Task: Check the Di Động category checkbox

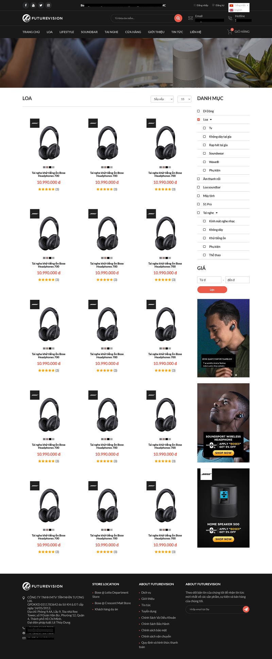Action: pyautogui.click(x=199, y=111)
